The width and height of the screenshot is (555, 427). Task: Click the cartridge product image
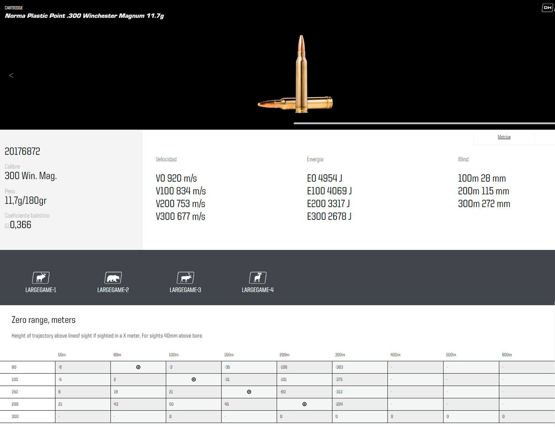click(x=295, y=74)
